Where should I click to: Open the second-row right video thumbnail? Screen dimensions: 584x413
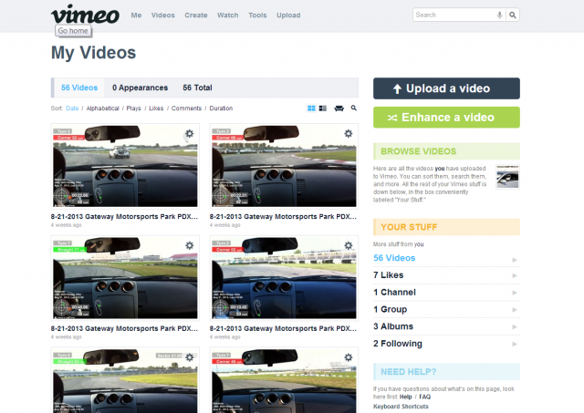[284, 278]
